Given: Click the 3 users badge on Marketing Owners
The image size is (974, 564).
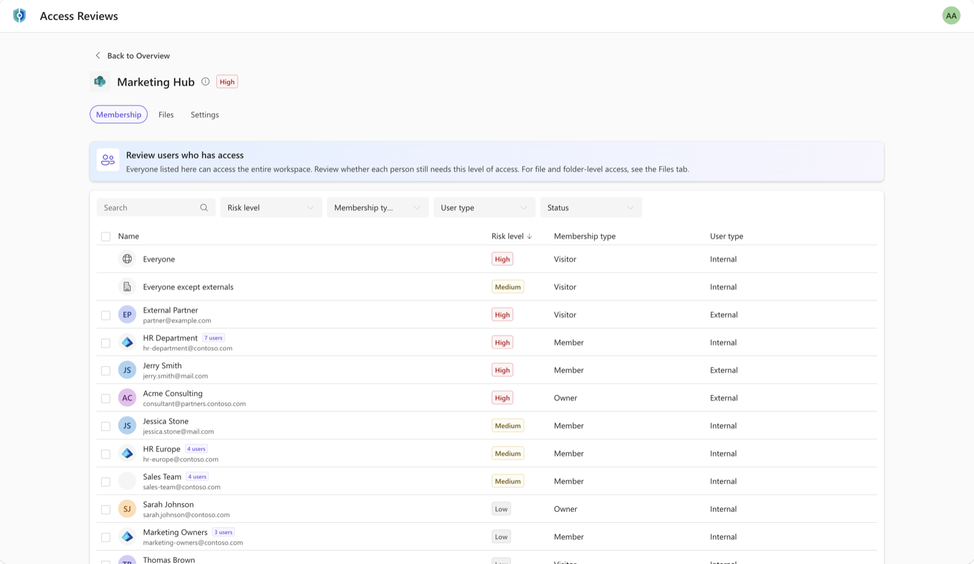Looking at the screenshot, I should point(223,532).
